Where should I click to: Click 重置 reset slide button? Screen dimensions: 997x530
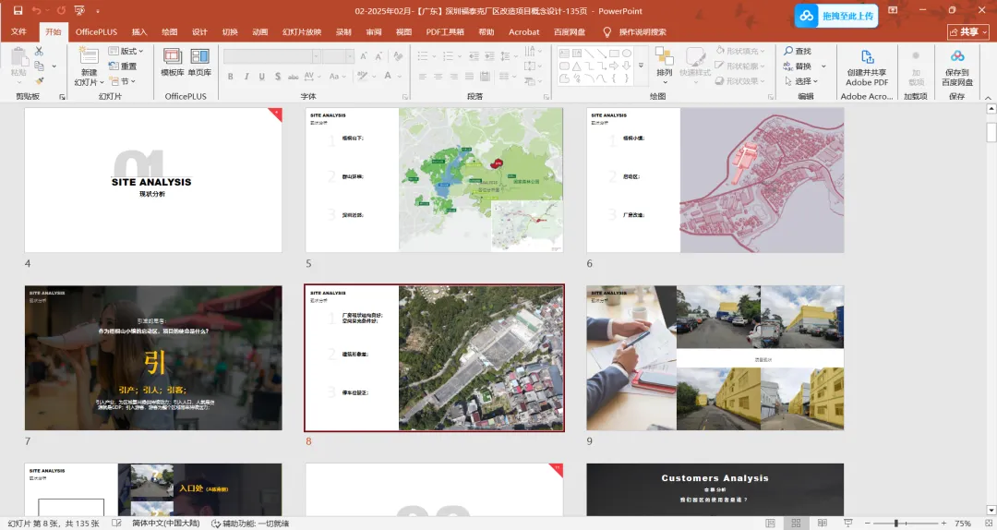(x=123, y=66)
